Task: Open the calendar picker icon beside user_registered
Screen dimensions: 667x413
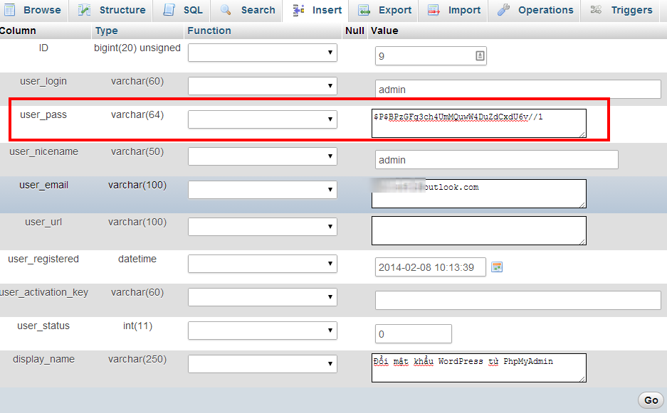Action: (x=498, y=267)
